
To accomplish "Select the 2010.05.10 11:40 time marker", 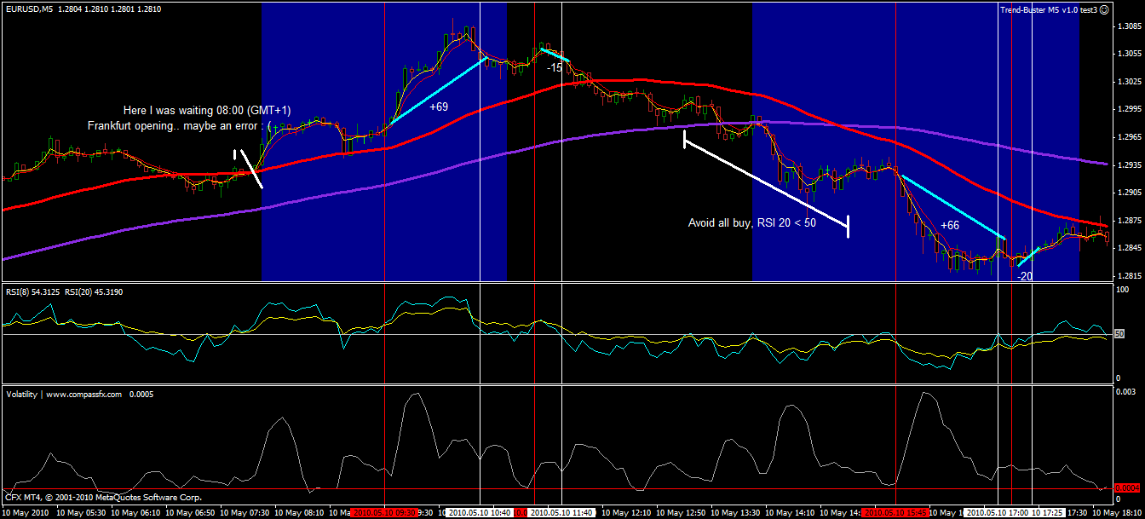I will point(561,513).
